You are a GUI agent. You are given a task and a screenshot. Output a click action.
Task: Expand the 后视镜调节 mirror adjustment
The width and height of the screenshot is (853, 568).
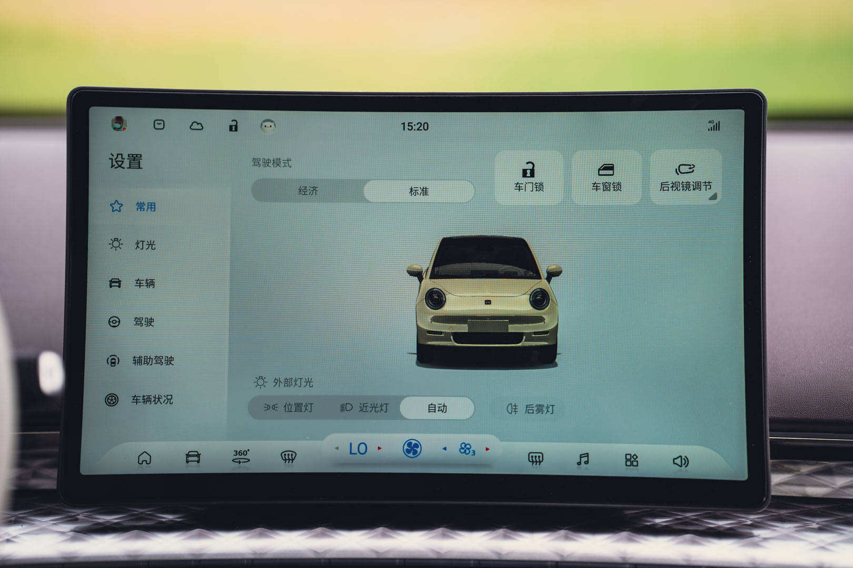click(686, 177)
